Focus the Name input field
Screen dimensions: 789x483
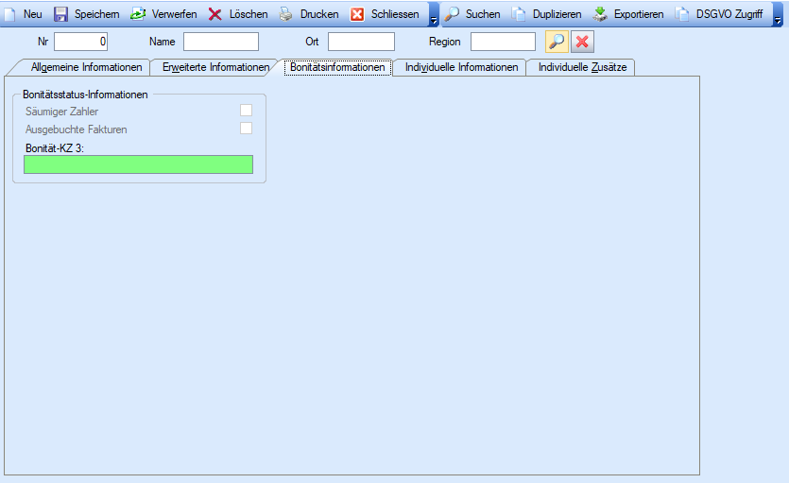pyautogui.click(x=221, y=42)
